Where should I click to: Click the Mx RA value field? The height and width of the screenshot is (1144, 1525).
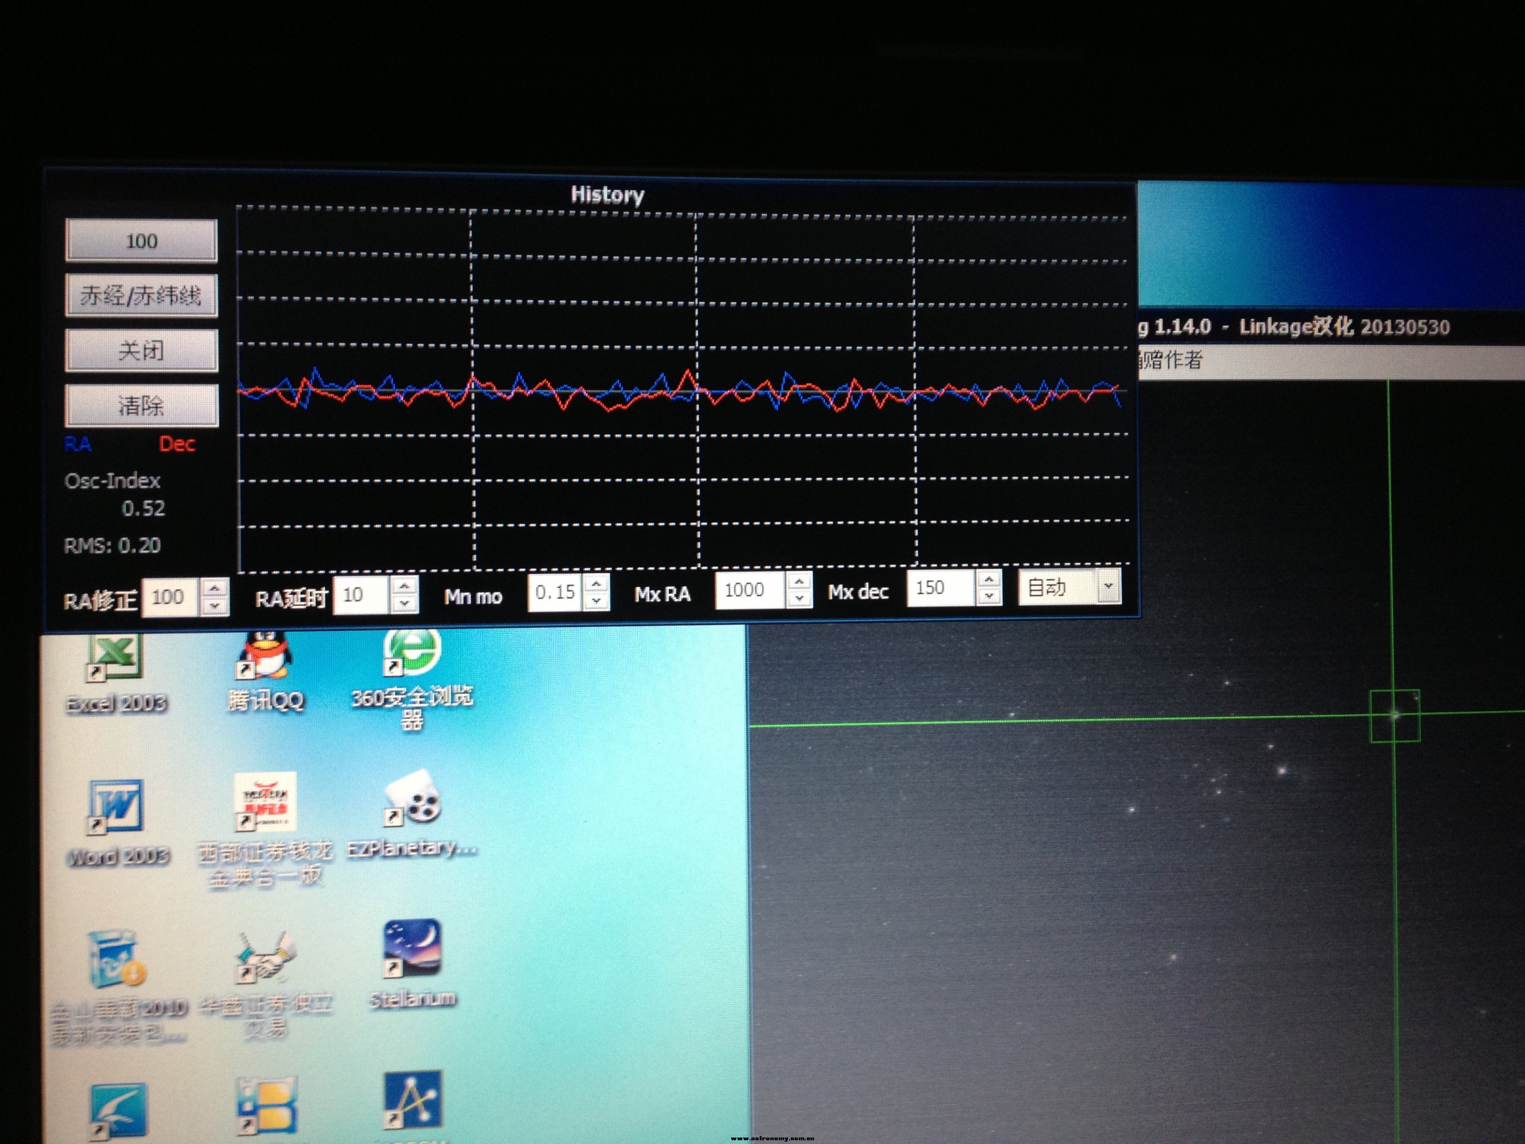pyautogui.click(x=750, y=590)
